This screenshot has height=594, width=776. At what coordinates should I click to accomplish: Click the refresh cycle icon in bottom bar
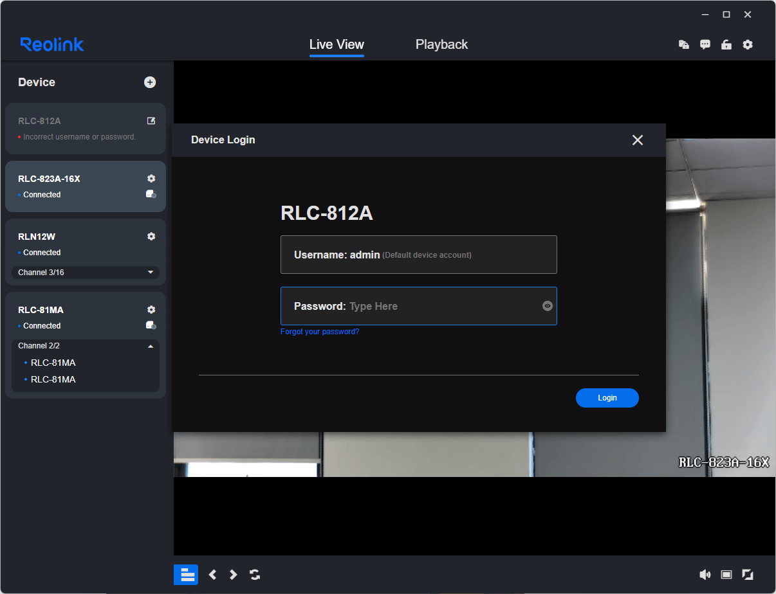255,575
